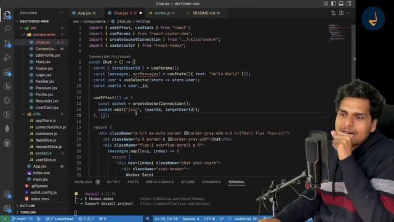Open Feed.jsx in the explorer
The width and height of the screenshot is (394, 222).
42,62
